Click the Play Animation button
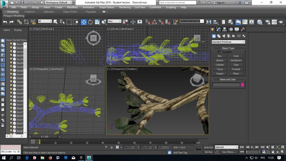 point(252,147)
